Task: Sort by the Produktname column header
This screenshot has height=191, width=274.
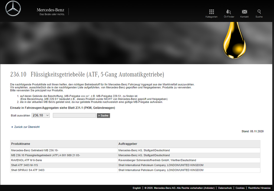Action: pyautogui.click(x=21, y=144)
